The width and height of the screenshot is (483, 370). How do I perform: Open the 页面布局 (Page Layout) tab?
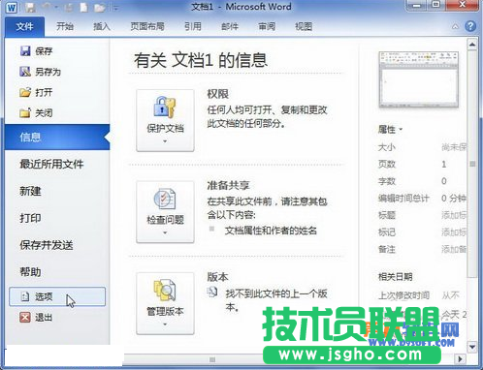(147, 26)
